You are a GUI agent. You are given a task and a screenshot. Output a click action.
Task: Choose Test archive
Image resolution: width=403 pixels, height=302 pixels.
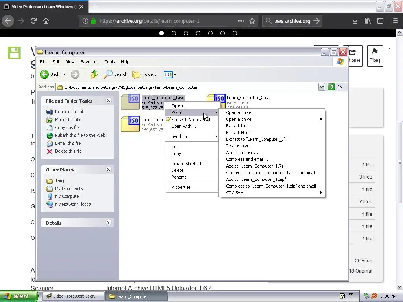point(272,146)
